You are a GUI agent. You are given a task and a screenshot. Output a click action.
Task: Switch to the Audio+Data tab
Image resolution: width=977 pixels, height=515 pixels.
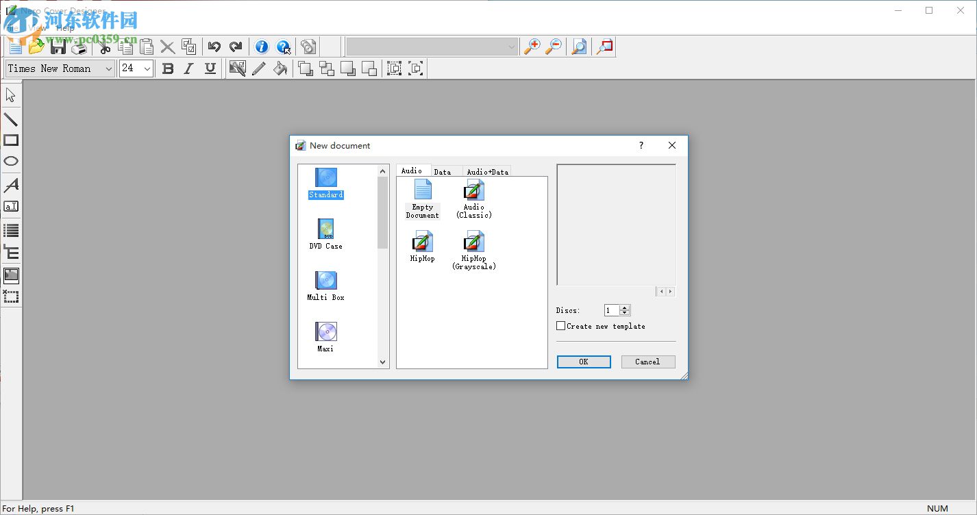click(x=487, y=171)
